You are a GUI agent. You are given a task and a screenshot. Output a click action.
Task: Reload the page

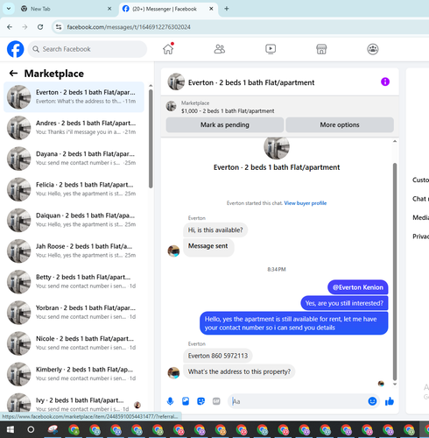click(x=40, y=27)
